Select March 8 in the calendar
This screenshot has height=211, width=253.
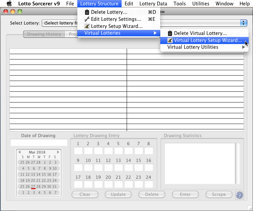click(x=45, y=168)
